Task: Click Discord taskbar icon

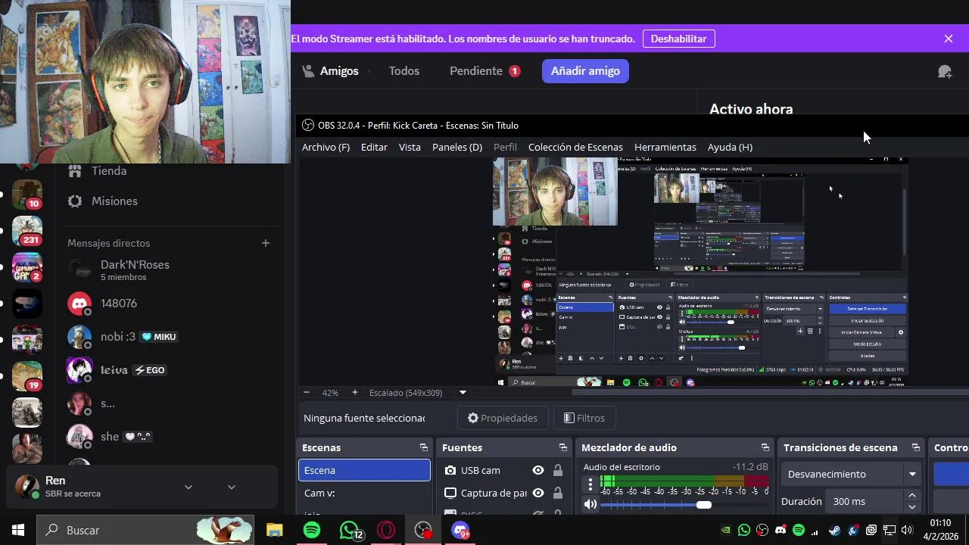Action: coord(460,531)
